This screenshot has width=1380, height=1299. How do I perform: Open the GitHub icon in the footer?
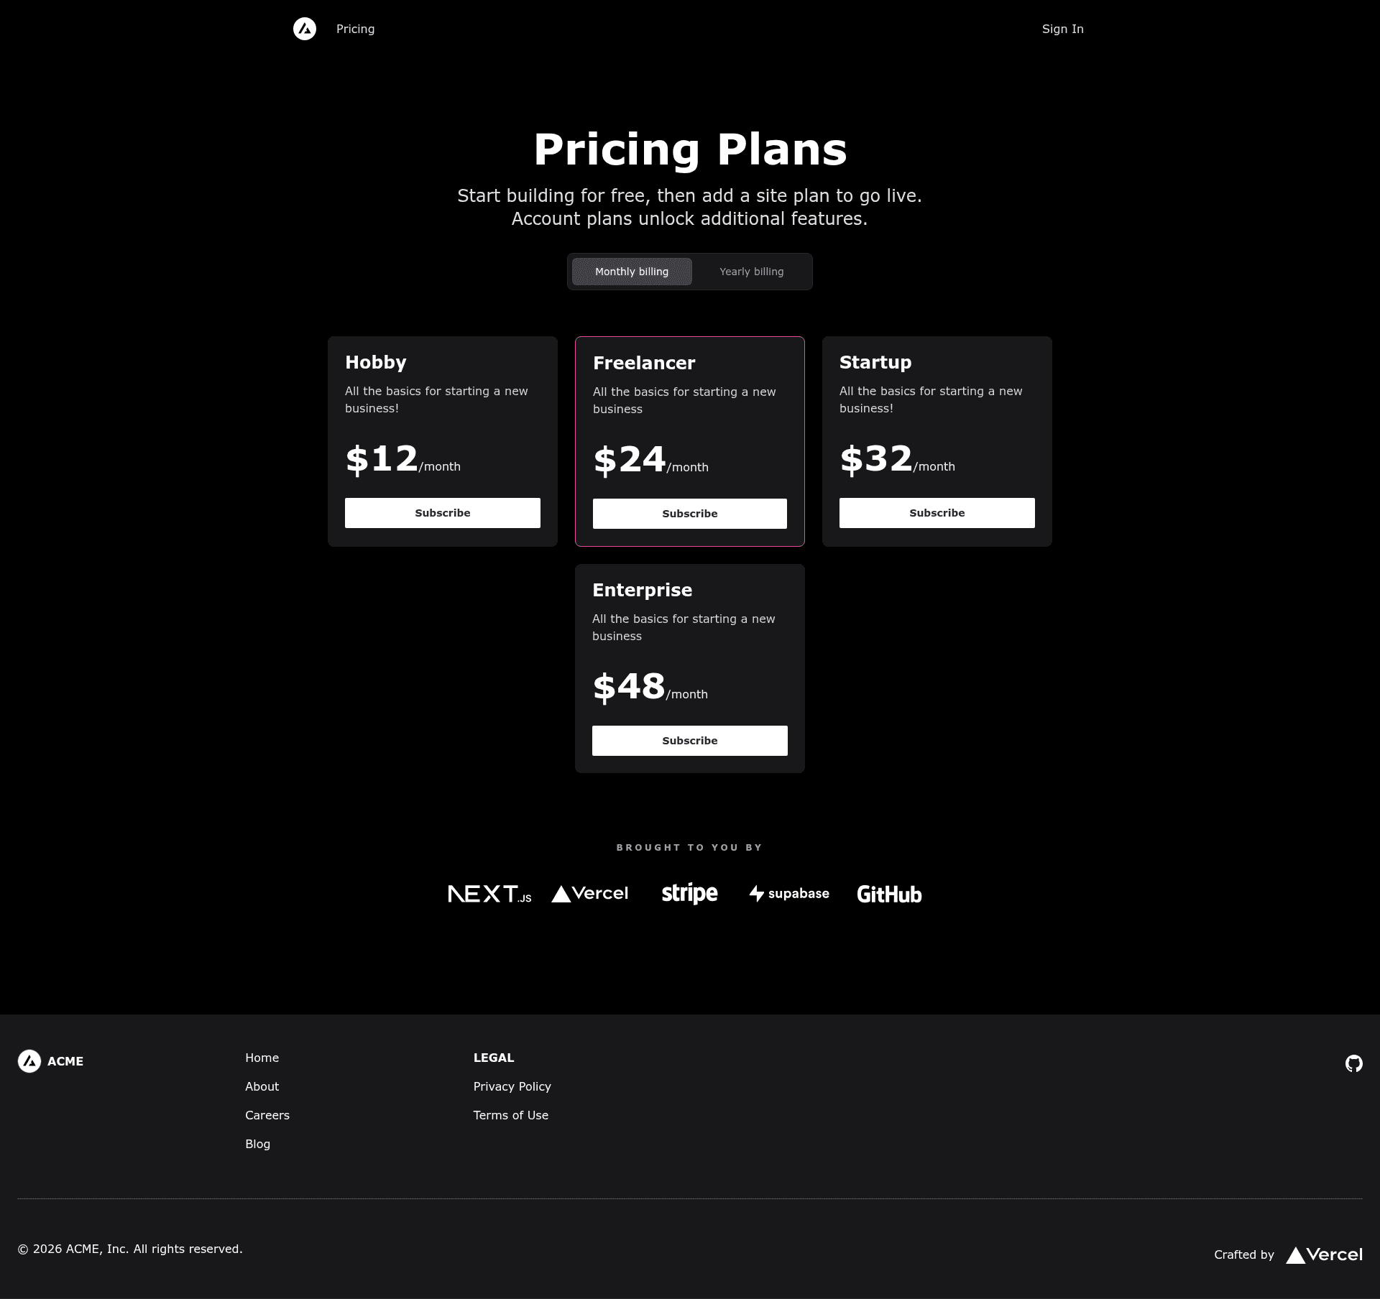[1354, 1063]
